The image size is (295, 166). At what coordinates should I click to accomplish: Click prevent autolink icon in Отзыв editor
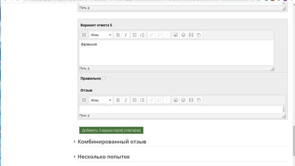pos(167,100)
